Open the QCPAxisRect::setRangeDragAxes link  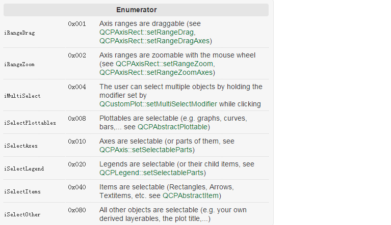point(154,41)
